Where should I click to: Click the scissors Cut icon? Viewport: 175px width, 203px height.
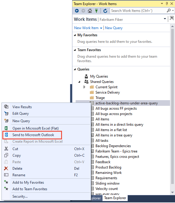pyautogui.click(x=6, y=149)
